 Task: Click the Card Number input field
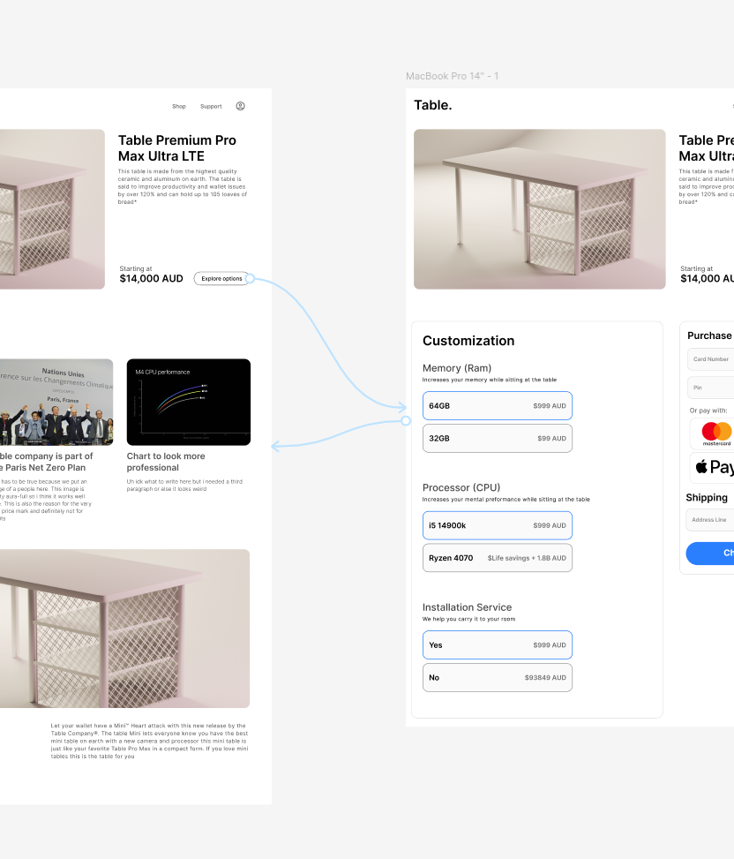click(711, 359)
